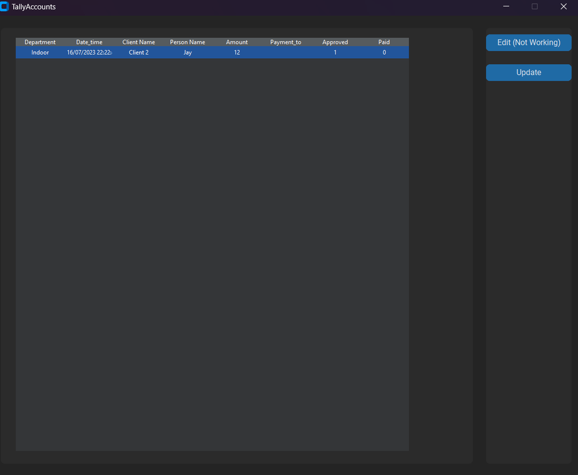
Task: Click the Client Name column header
Action: (x=139, y=42)
